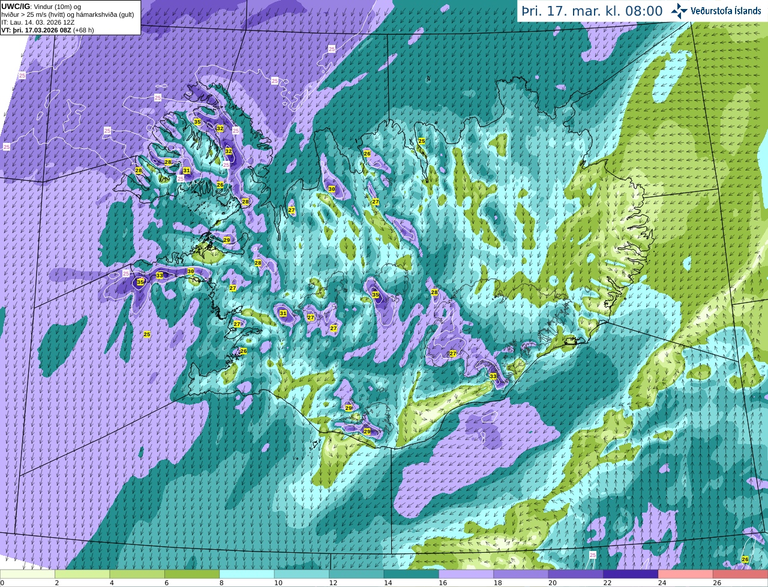Click the palest 0–2 m/s legend swatch
This screenshot has height=587, width=768.
coord(28,574)
